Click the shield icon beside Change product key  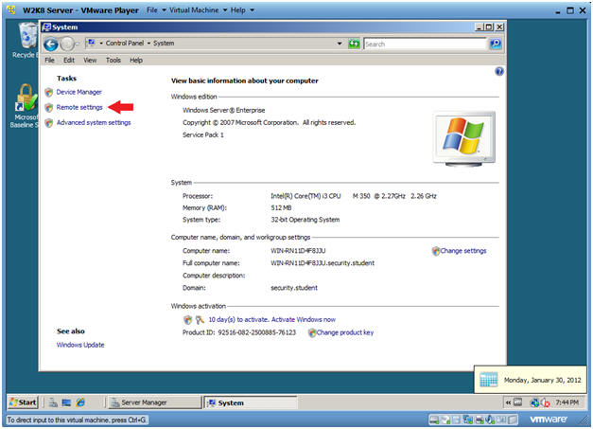pyautogui.click(x=312, y=332)
